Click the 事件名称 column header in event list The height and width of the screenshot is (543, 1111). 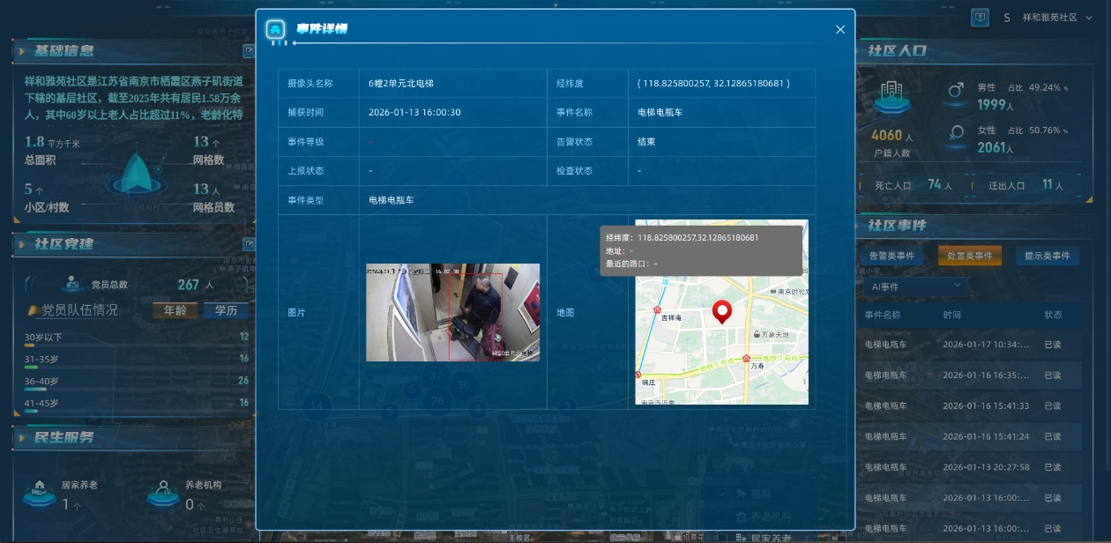pyautogui.click(x=883, y=315)
